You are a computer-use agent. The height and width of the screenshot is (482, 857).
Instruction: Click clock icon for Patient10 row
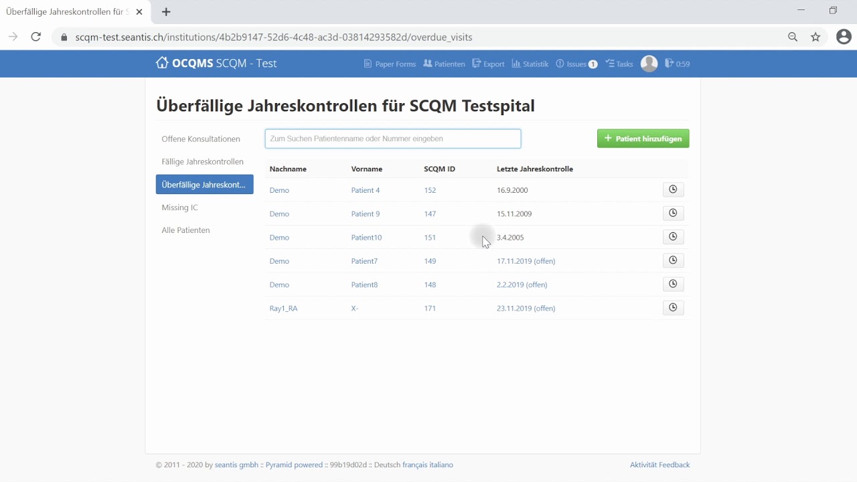[x=673, y=236]
